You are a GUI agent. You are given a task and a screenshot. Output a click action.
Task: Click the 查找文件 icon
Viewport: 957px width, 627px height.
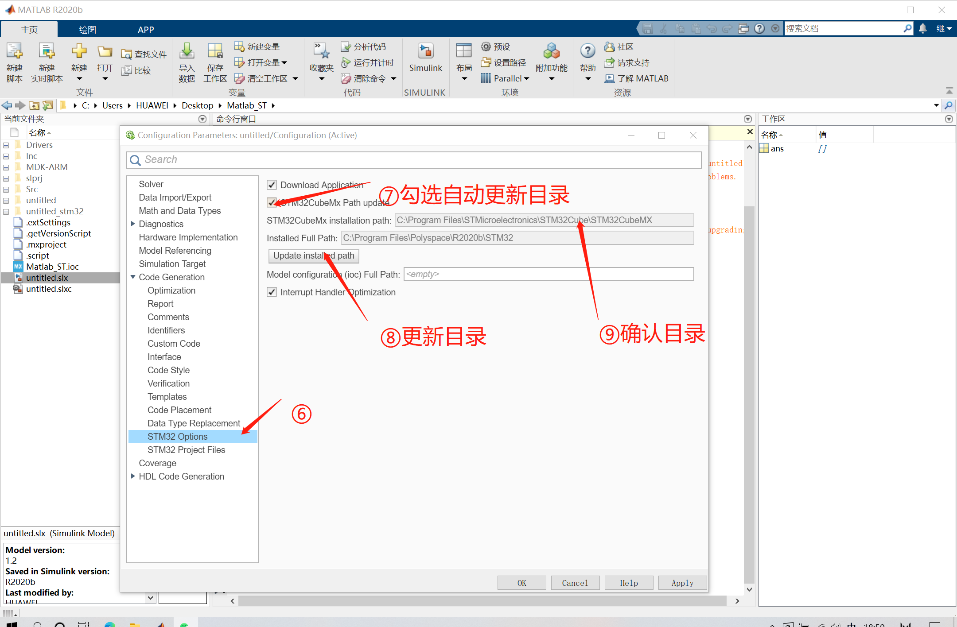point(127,54)
